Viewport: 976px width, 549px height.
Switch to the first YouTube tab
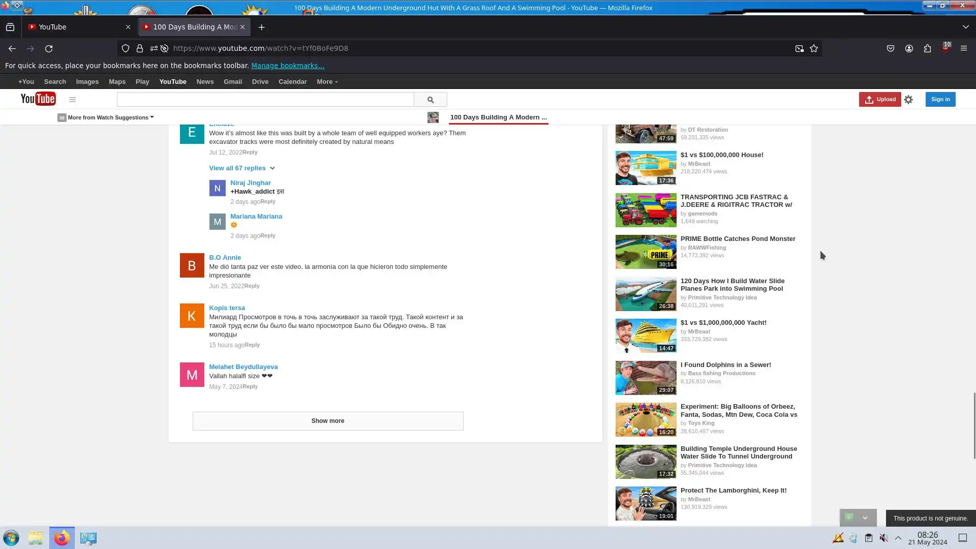[x=76, y=27]
